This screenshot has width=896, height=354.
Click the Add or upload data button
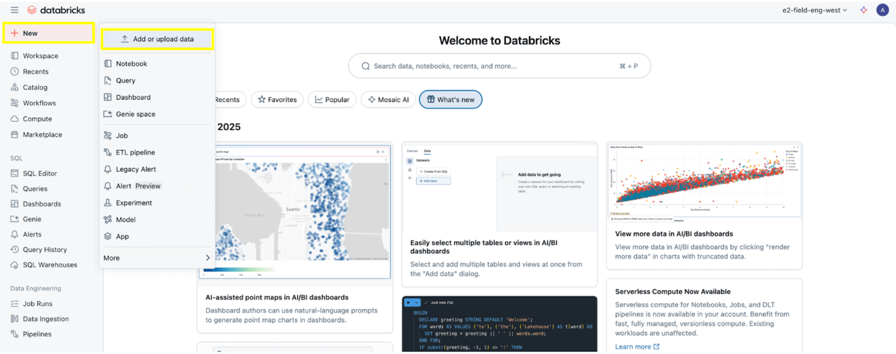tap(157, 39)
